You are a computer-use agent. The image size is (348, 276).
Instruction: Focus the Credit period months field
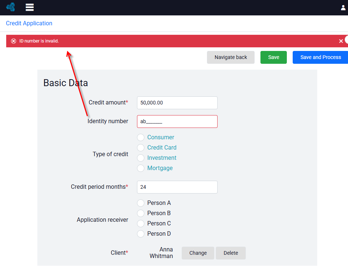tap(177, 187)
